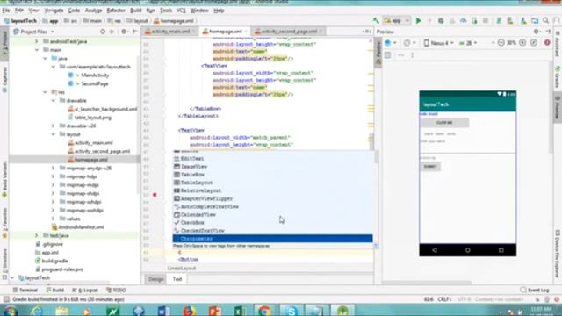
Task: Open the Terminal tool window
Action: [25, 291]
